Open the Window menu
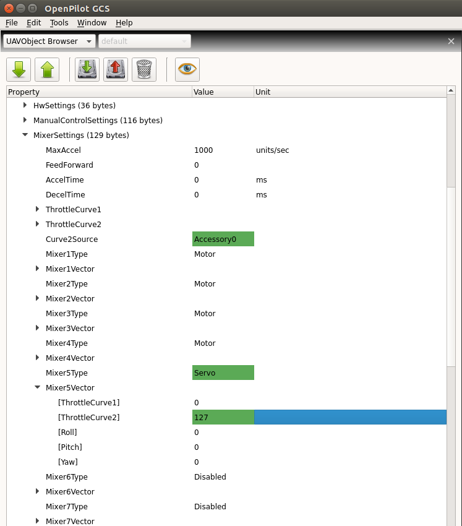The width and height of the screenshot is (462, 526). click(92, 23)
